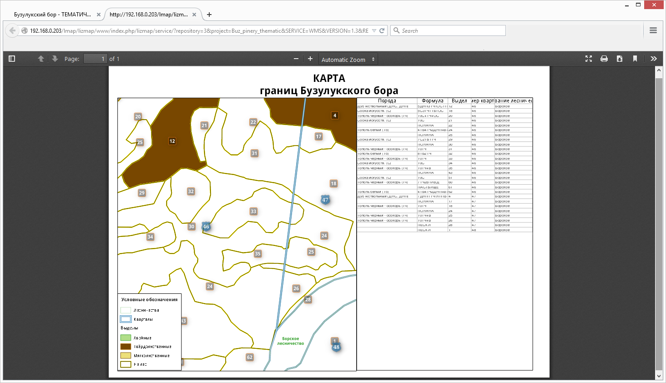Reload the current page
Viewport: 666px width, 383px height.
point(382,30)
